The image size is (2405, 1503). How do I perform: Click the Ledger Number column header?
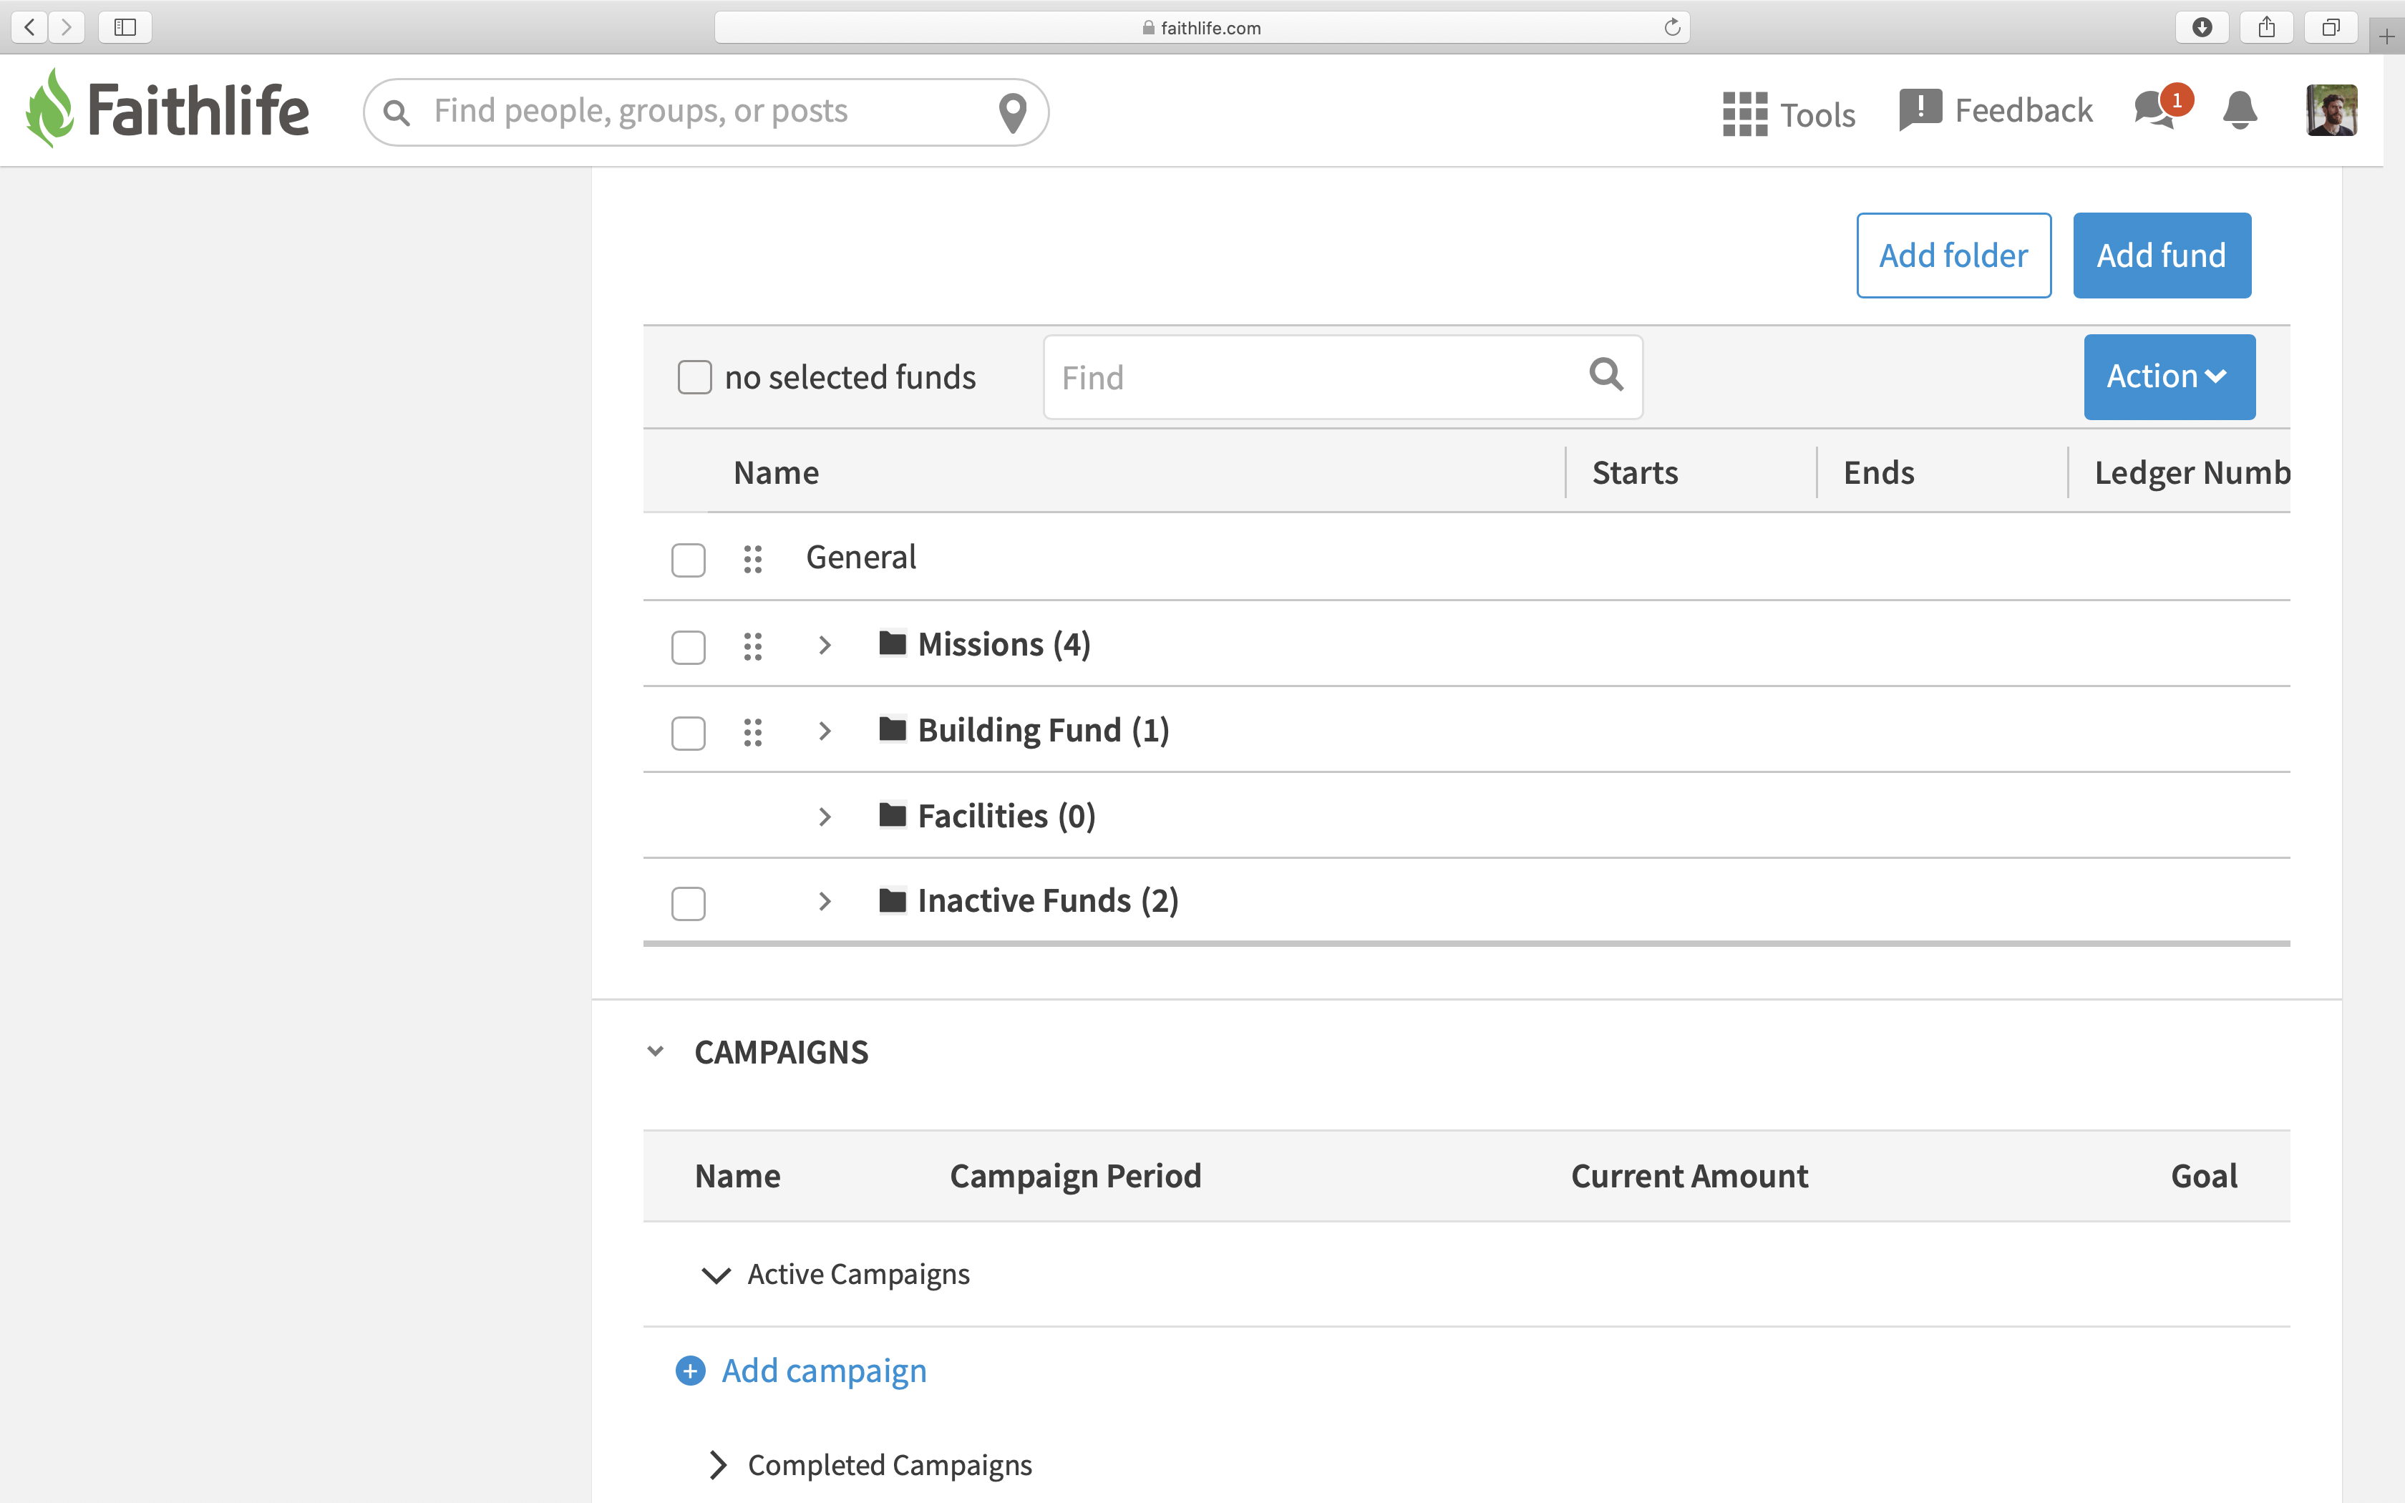2191,472
